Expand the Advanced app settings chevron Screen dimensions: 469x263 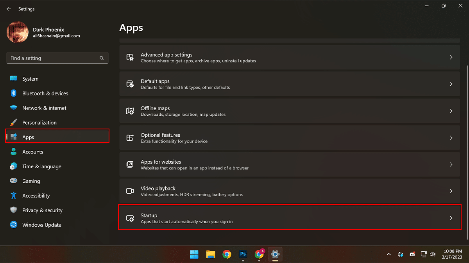pyautogui.click(x=451, y=57)
